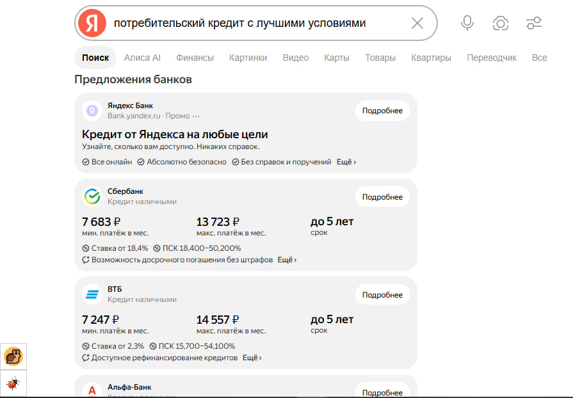Click early repayment icon in Sberbank card
Screen dimensions: 573x398
pyautogui.click(x=86, y=260)
